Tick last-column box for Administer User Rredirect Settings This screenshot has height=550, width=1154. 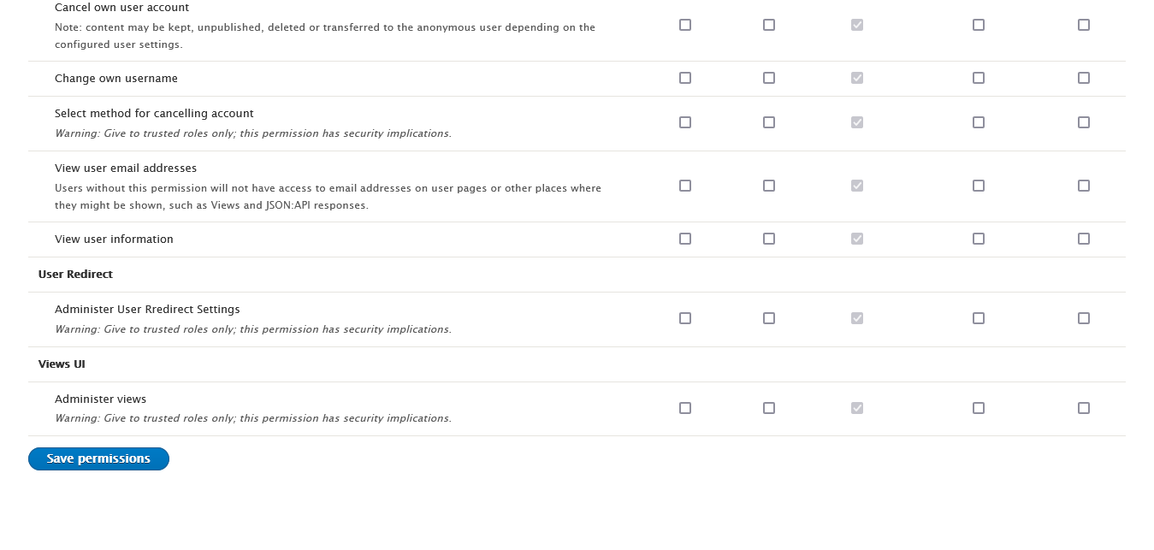1084,318
